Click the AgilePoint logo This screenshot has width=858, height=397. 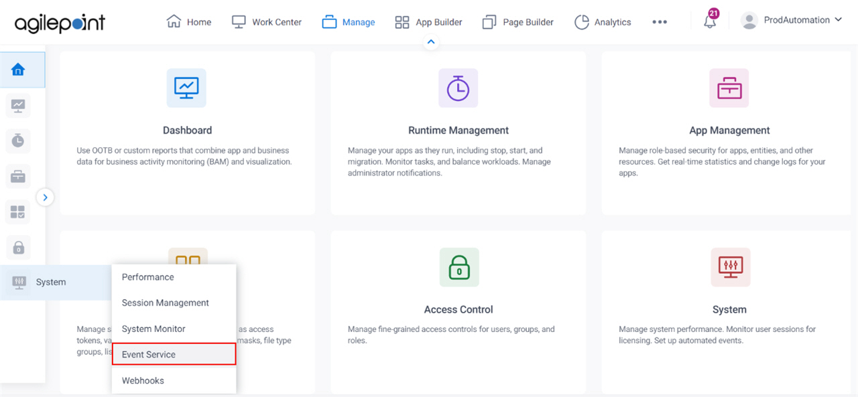(60, 23)
